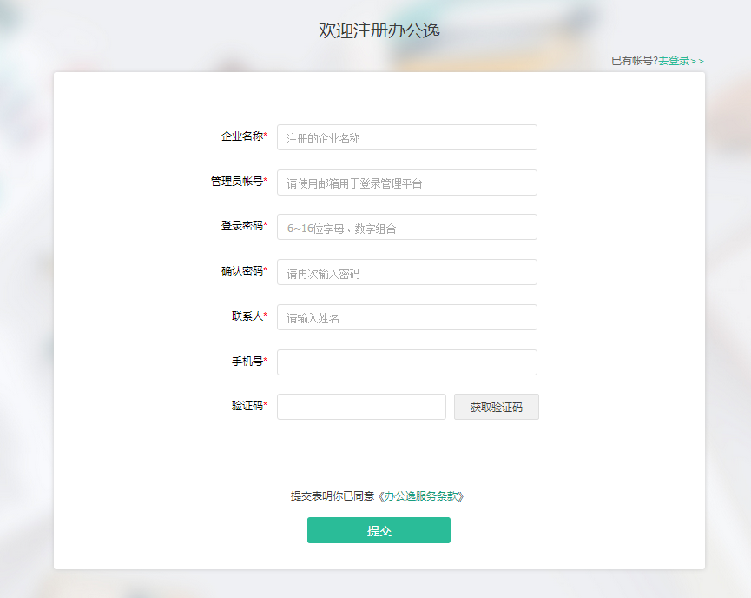751x598 pixels.
Task: Click the 企业名称 input field
Action: coord(406,137)
